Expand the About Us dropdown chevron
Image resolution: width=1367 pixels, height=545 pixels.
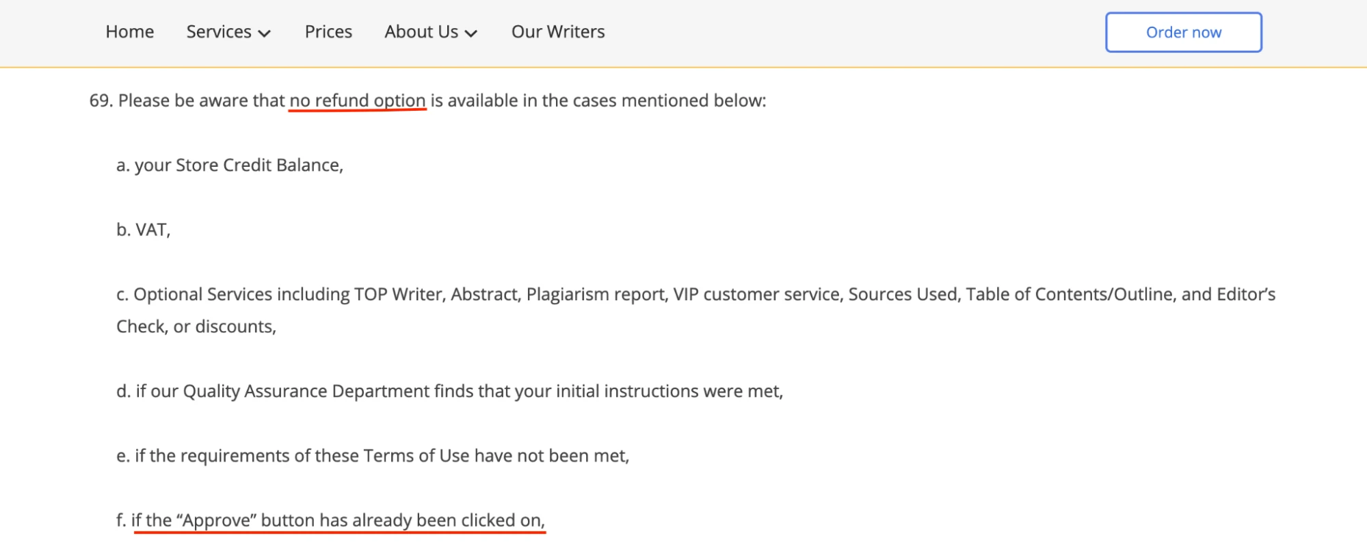[x=471, y=34]
